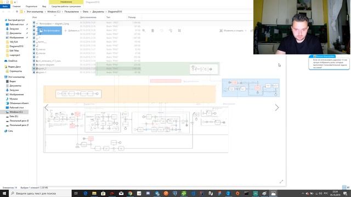Delete the photo with the trash icon
Viewport: 351px width, 197px height.
(152, 31)
